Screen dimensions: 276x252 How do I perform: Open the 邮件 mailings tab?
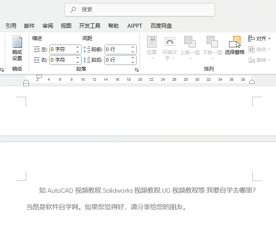click(29, 26)
